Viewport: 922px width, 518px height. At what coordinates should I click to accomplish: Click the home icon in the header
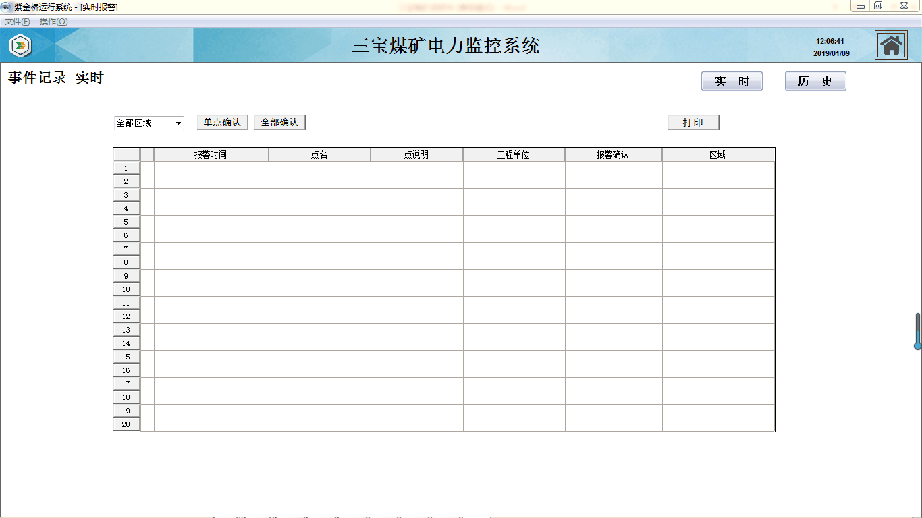point(891,46)
